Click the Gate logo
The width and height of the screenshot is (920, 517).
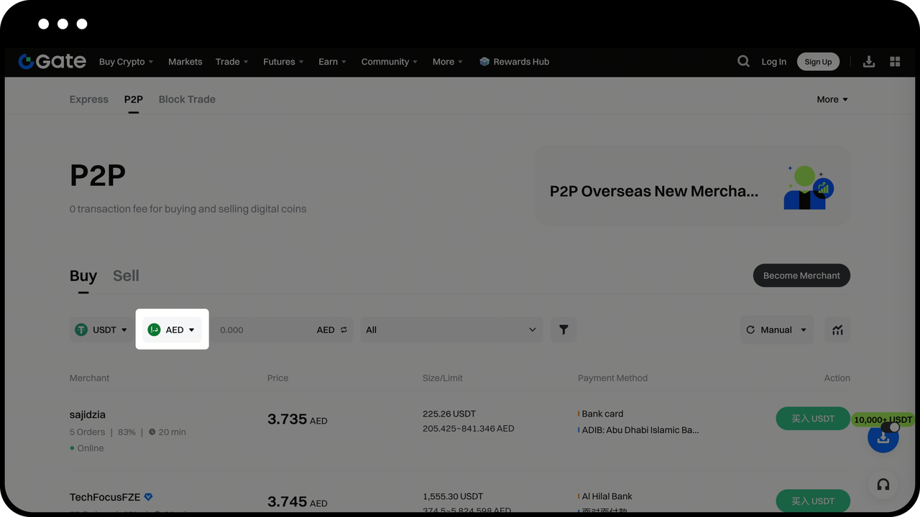click(52, 62)
